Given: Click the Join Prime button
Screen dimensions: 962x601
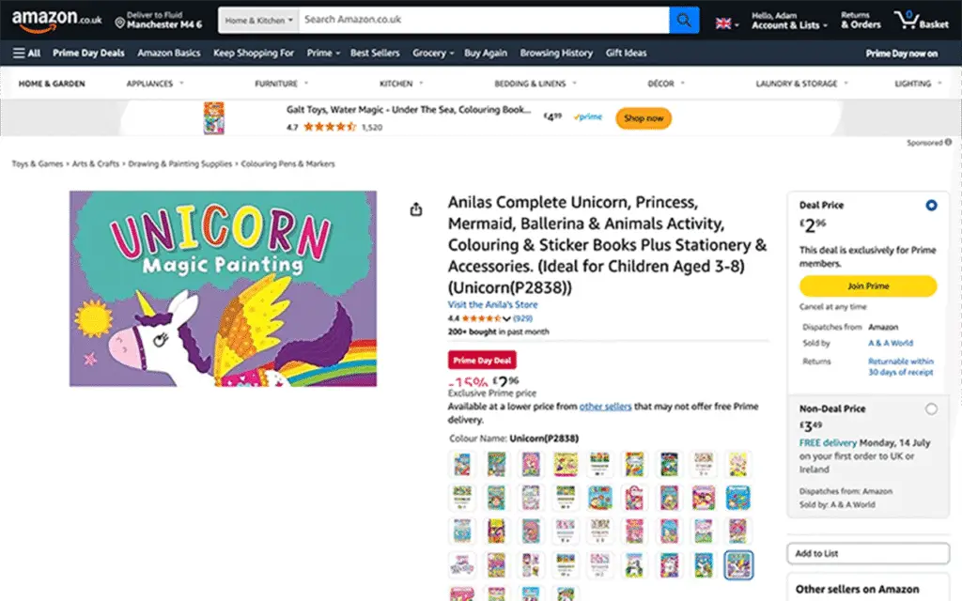Looking at the screenshot, I should point(867,285).
